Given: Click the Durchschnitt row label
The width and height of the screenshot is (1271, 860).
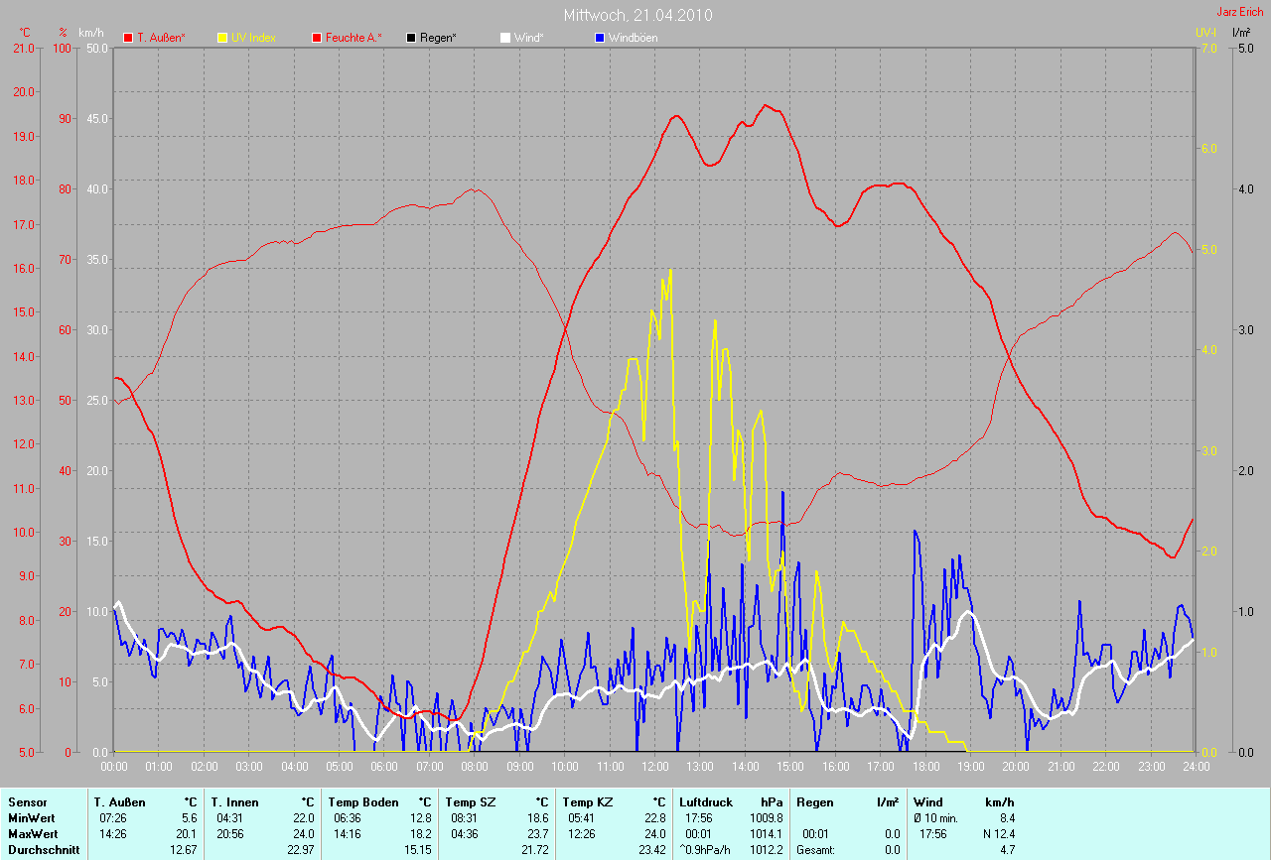Looking at the screenshot, I should tap(43, 849).
